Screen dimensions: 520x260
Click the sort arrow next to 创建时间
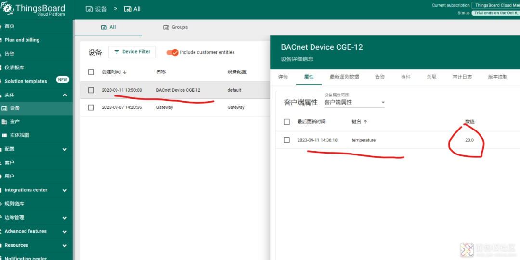coord(125,72)
